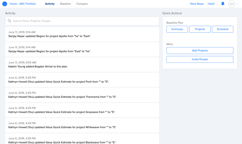Select the Posh Value Quick Estimate entry
The width and height of the screenshot is (242, 144).
(x=82, y=80)
